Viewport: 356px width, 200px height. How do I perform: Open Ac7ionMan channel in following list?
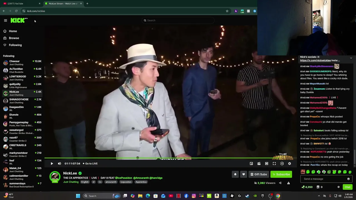(x=22, y=70)
